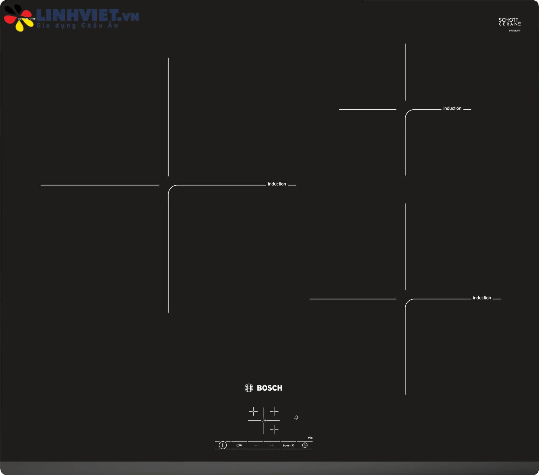Tap the clock timer icon

(305, 445)
